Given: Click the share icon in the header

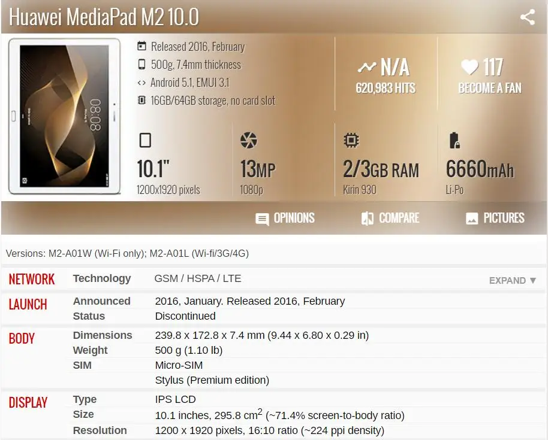Looking at the screenshot, I should (x=528, y=17).
